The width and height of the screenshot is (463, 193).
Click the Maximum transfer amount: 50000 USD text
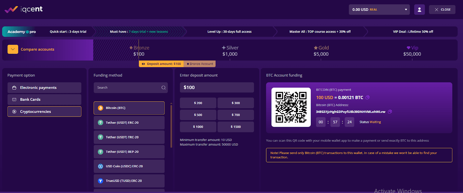click(x=209, y=145)
